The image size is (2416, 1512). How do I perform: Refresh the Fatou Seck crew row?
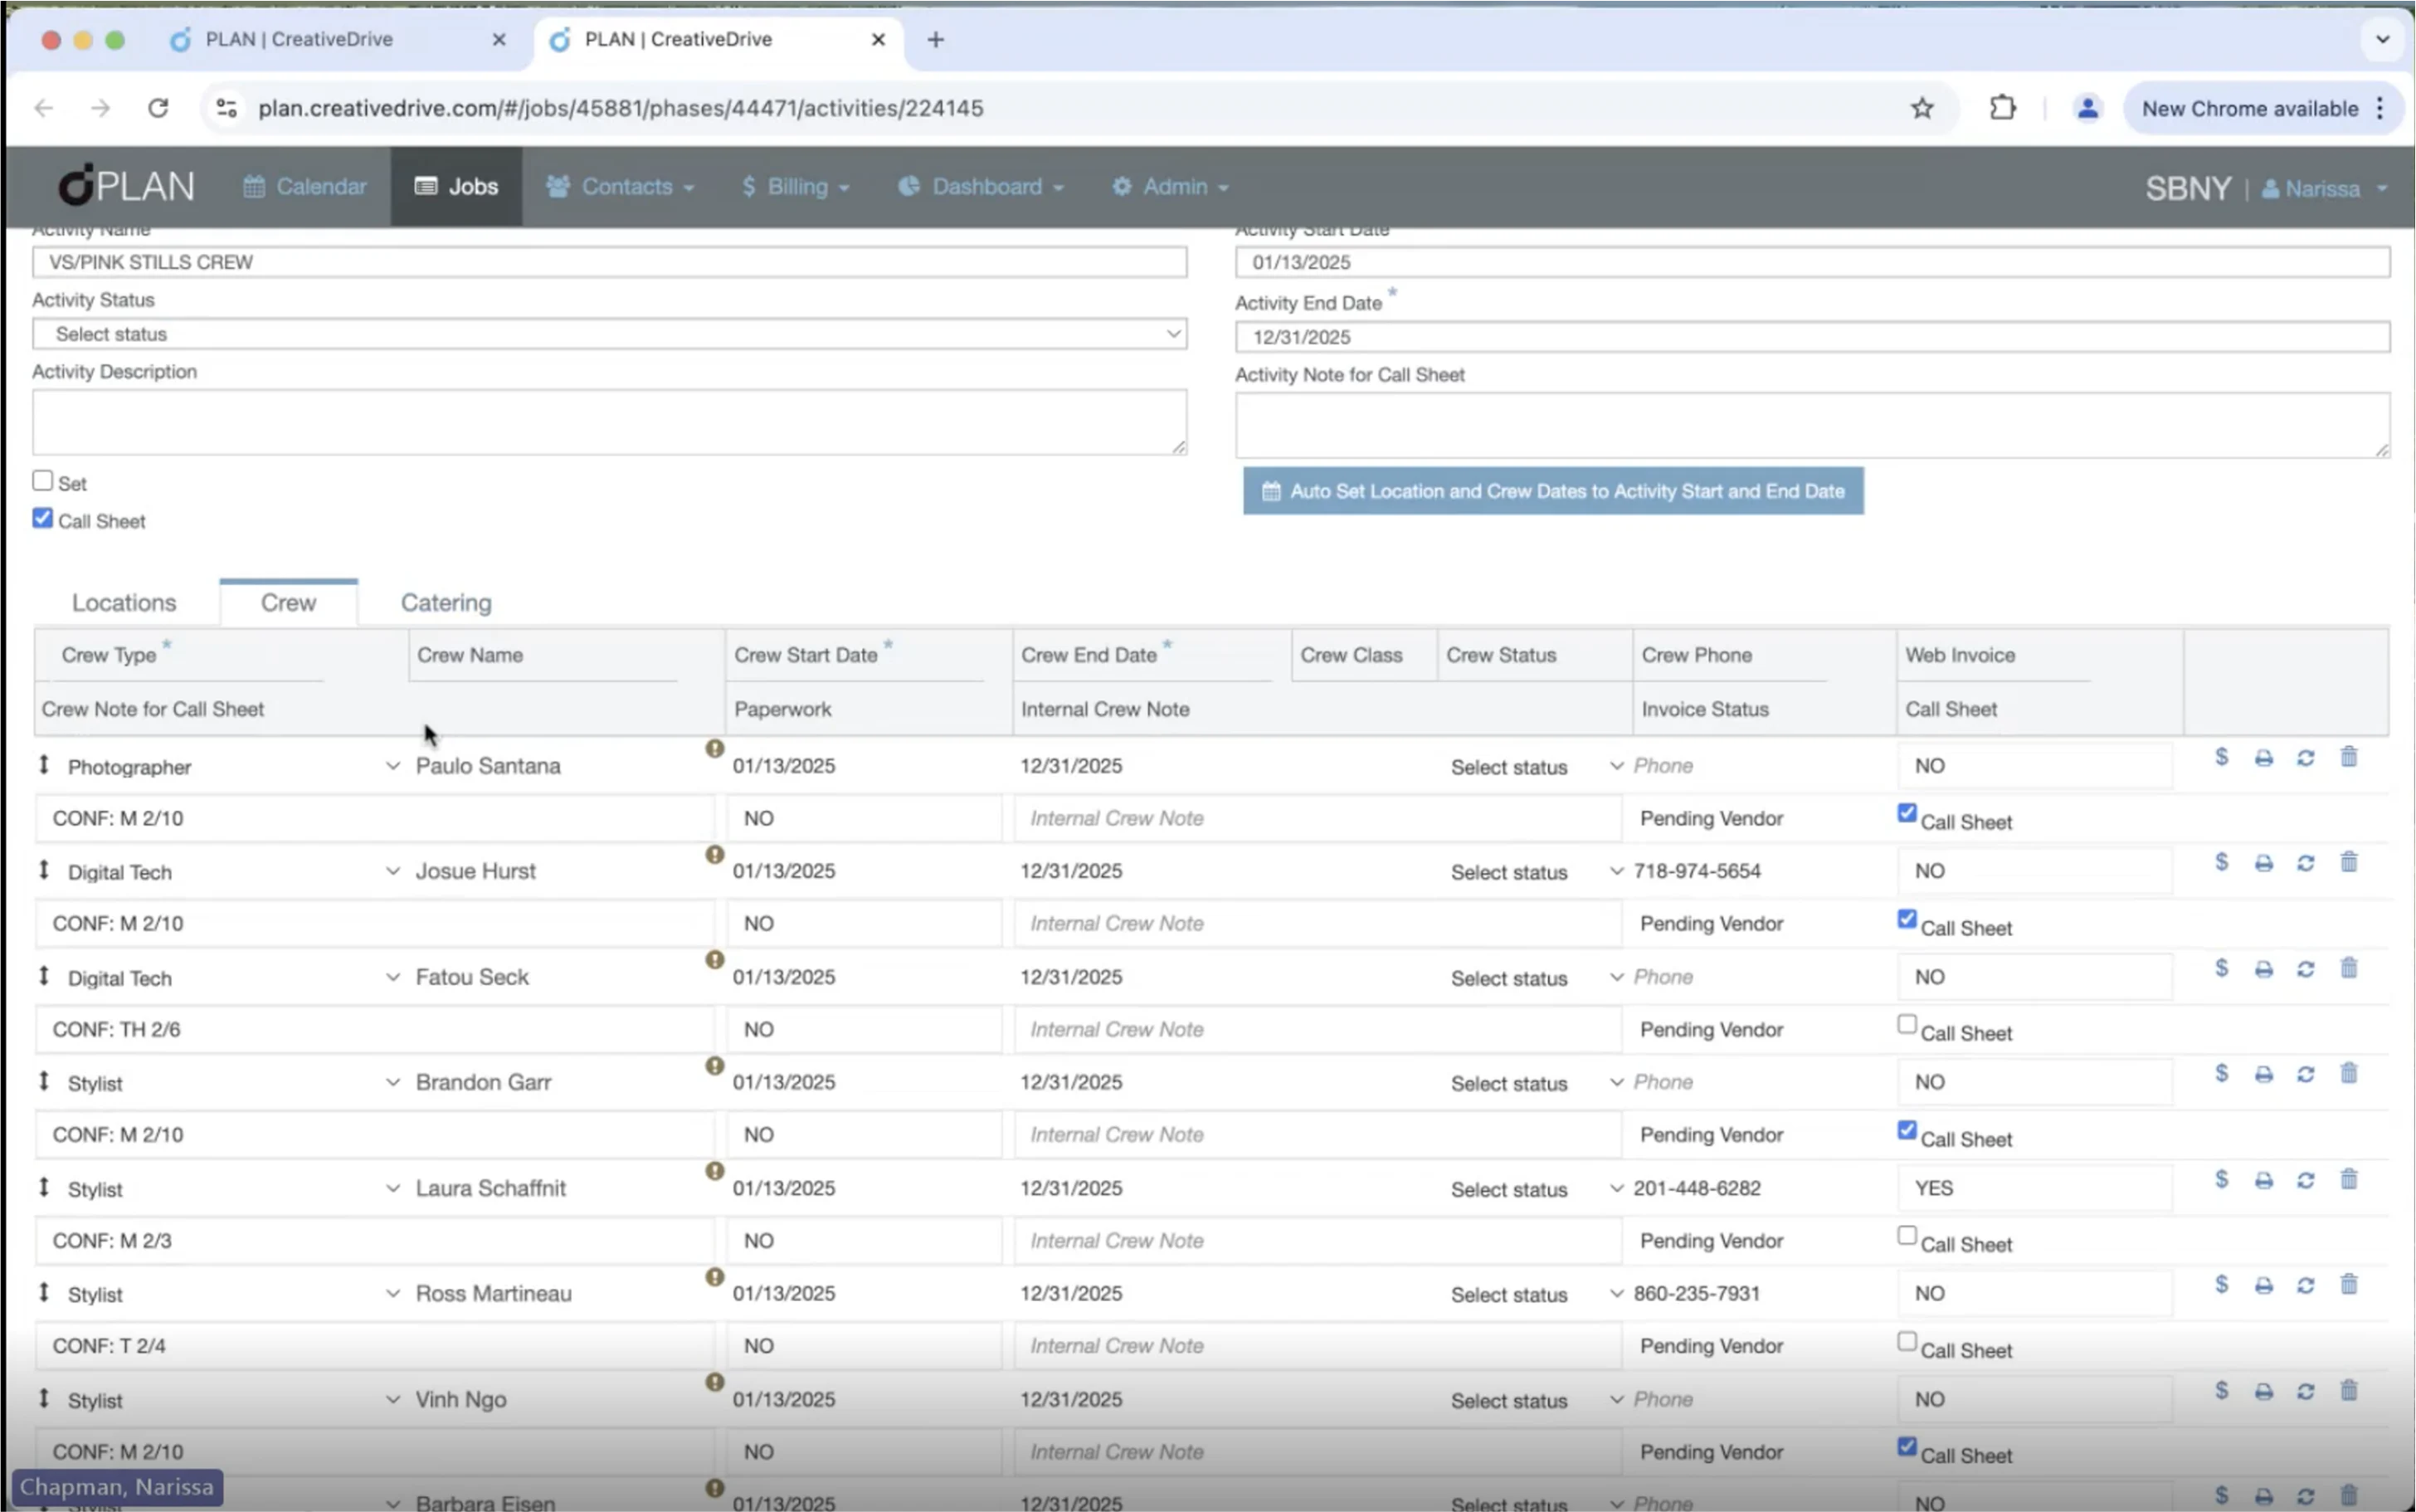pyautogui.click(x=2306, y=969)
